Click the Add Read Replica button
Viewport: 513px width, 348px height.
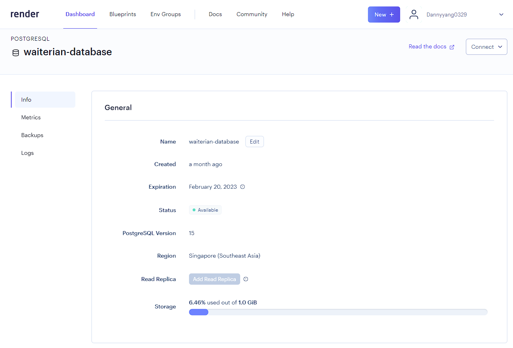pos(214,279)
